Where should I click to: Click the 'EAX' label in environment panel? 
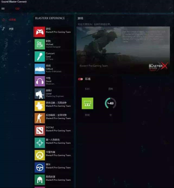[87, 89]
